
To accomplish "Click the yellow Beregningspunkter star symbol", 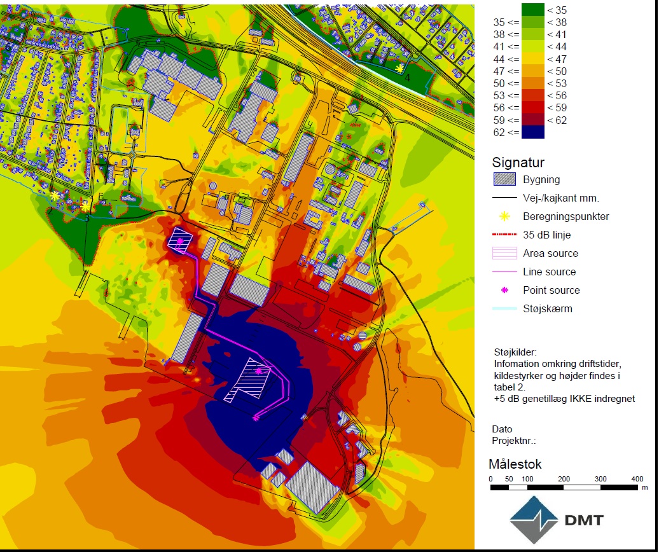I will [503, 216].
